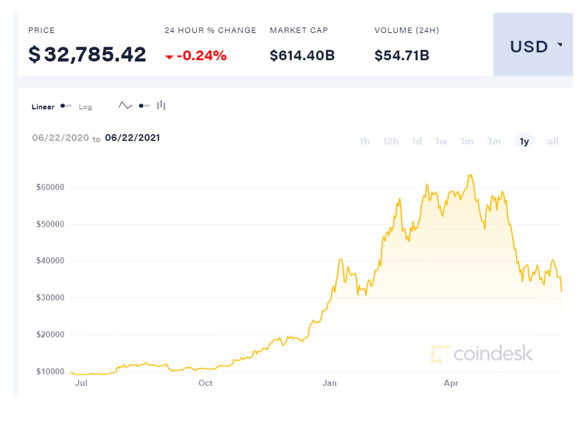Click the red down-arrow change indicator

[x=169, y=57]
